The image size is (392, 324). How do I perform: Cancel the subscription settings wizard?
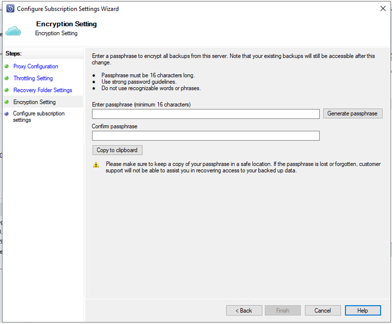click(323, 310)
